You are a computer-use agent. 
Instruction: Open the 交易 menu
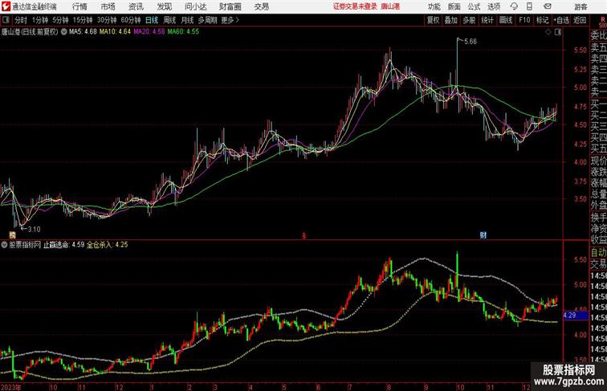coord(261,6)
